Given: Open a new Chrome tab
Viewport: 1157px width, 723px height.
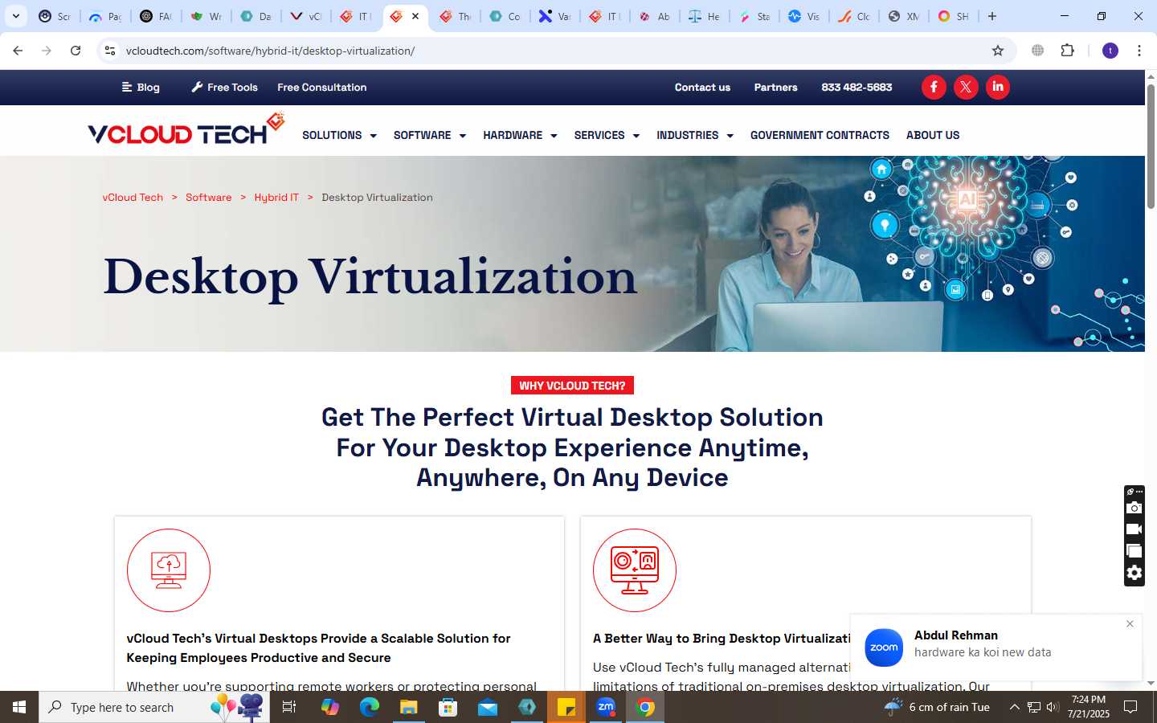Looking at the screenshot, I should tap(992, 16).
